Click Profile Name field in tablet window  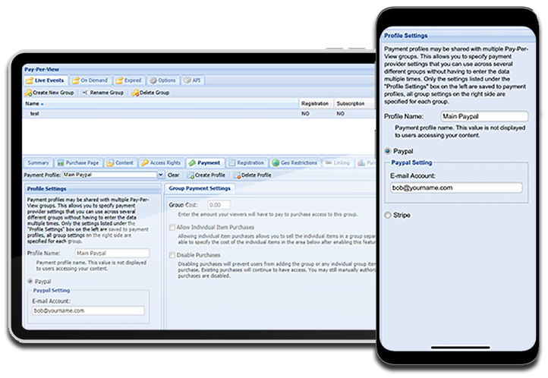(x=112, y=254)
